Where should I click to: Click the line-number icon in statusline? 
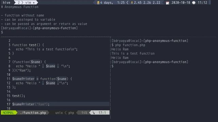click(x=94, y=113)
